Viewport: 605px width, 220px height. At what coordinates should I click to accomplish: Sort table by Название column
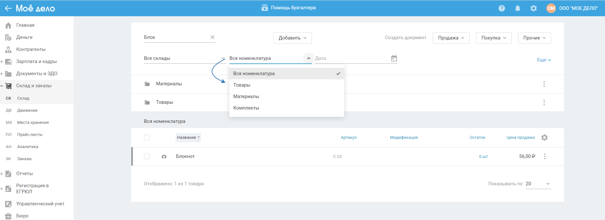tap(188, 138)
